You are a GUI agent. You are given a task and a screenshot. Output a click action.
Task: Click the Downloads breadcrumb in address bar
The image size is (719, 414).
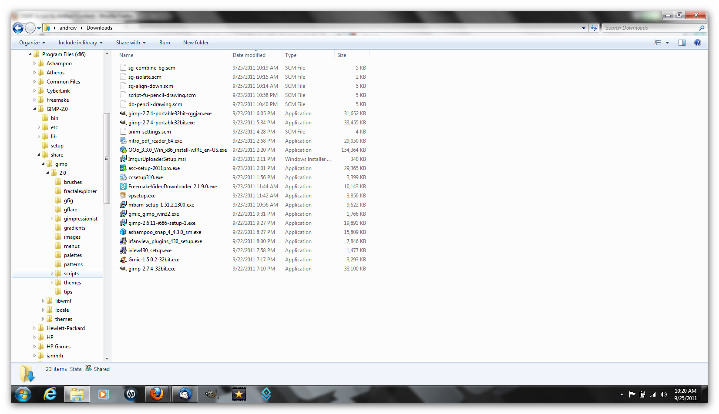[99, 28]
